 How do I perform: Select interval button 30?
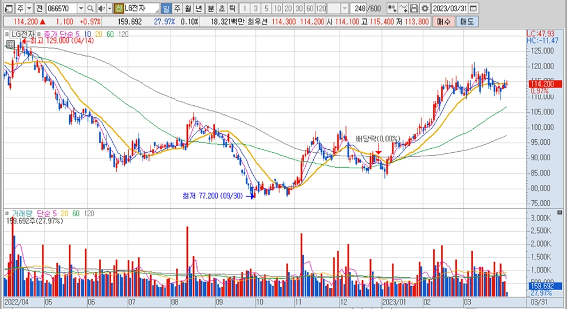(299, 8)
